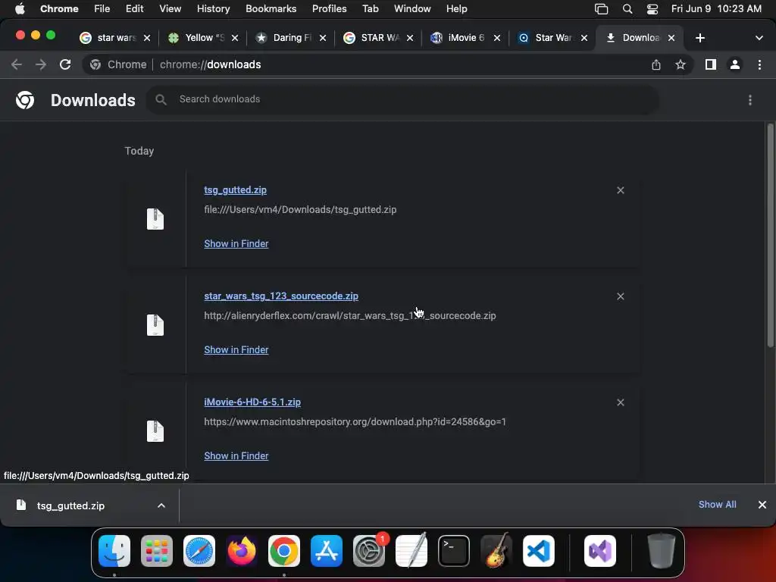Image resolution: width=776 pixels, height=582 pixels.
Task: Open Spotlight search in menu bar
Action: (627, 9)
